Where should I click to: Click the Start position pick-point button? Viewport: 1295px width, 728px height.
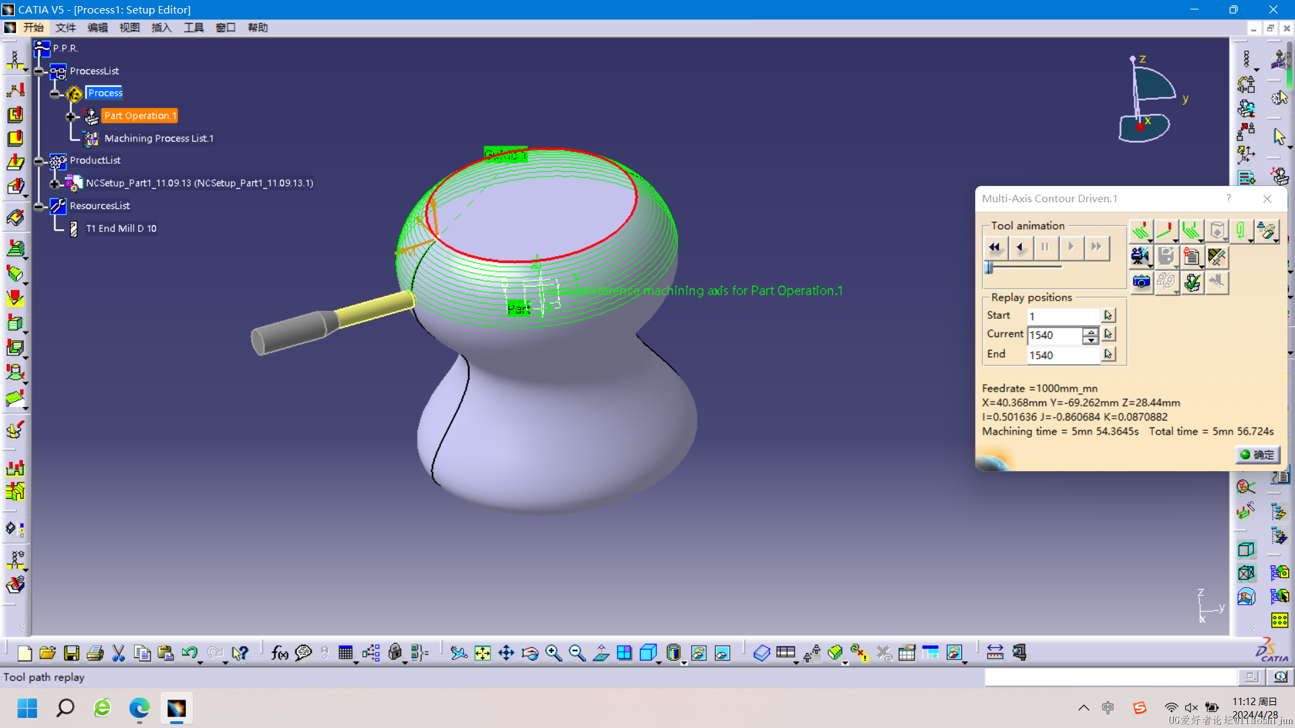[x=1108, y=315]
